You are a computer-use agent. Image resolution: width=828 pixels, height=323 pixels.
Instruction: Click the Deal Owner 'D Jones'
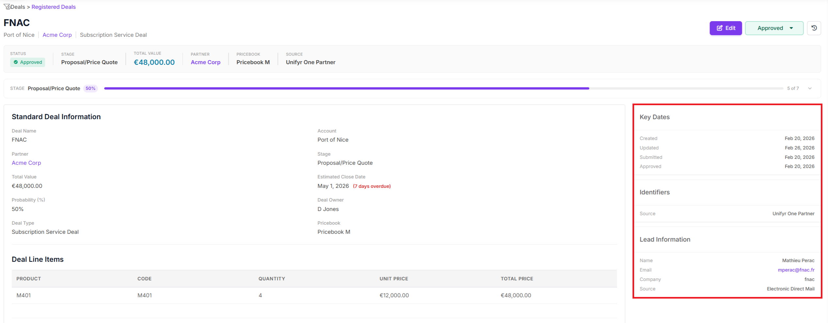(328, 209)
